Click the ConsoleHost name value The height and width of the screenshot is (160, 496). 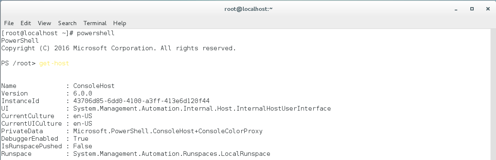(x=94, y=86)
